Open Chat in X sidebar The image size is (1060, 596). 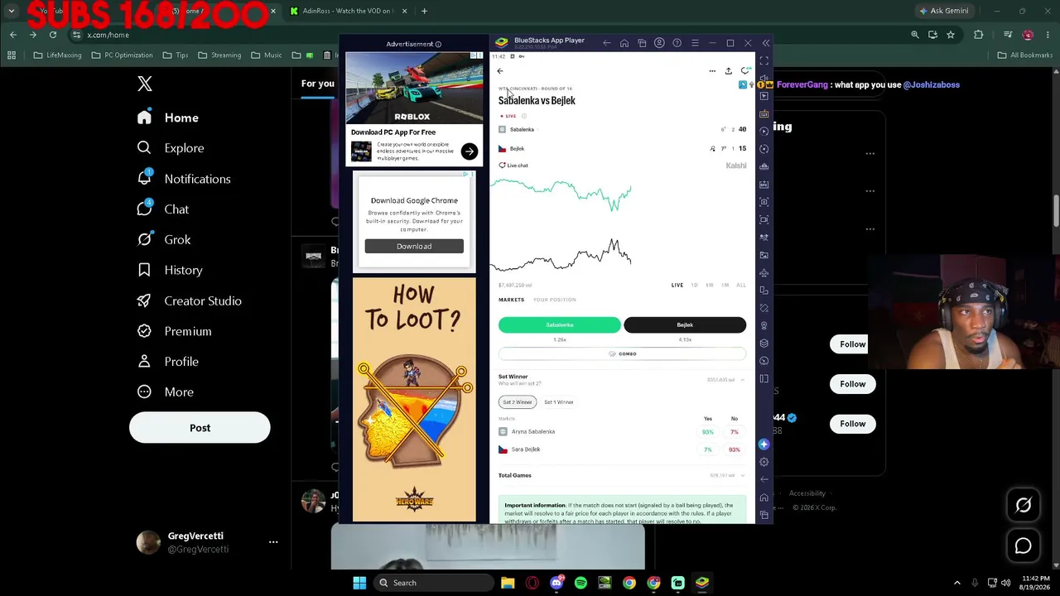(162, 209)
